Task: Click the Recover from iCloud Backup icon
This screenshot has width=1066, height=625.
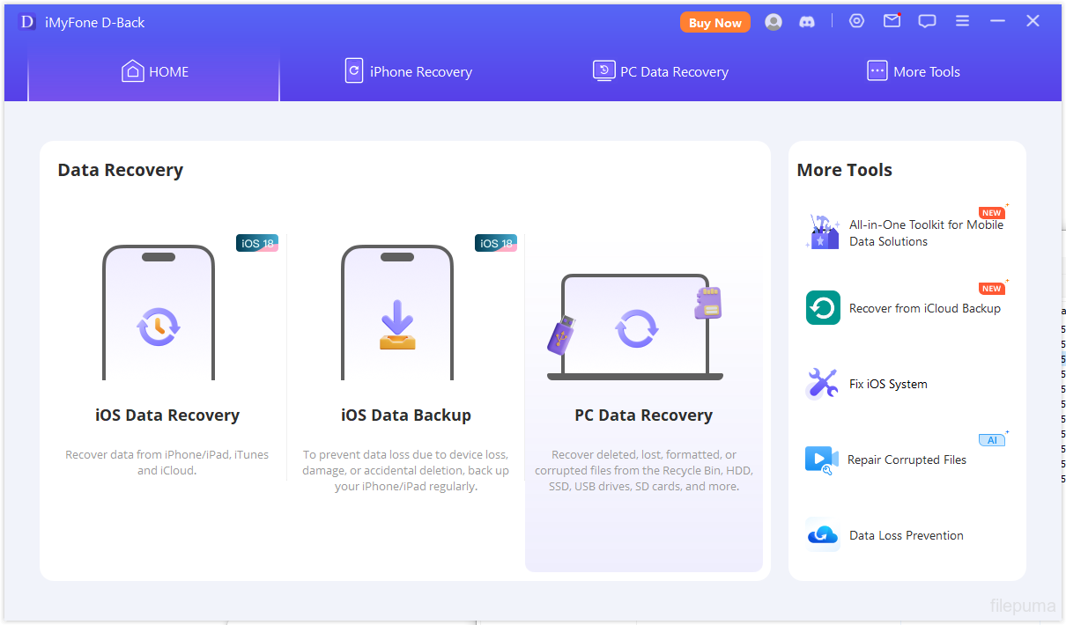Action: tap(823, 308)
